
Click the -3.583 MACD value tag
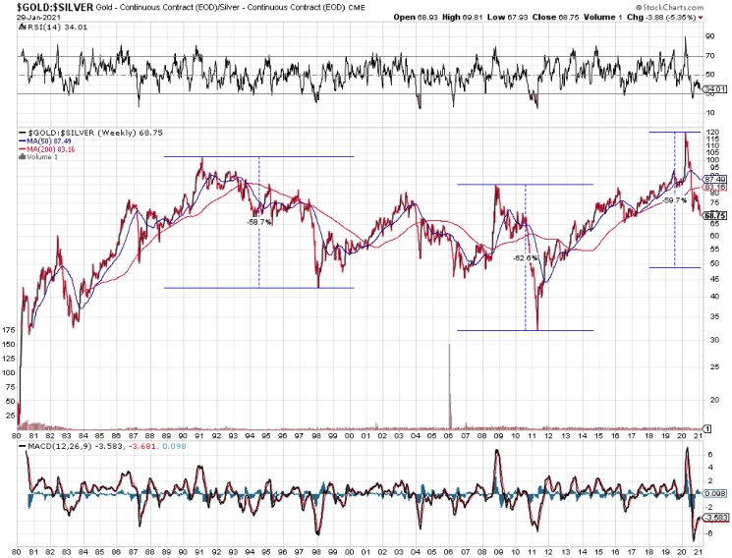(715, 516)
